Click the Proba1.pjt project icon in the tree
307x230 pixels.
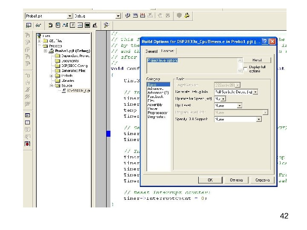(x=52, y=51)
